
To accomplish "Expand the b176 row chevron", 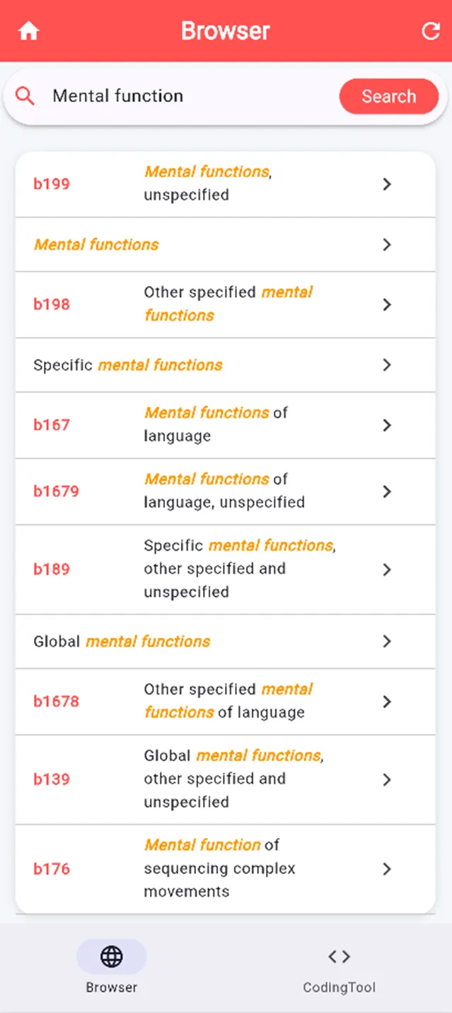I will coord(386,869).
